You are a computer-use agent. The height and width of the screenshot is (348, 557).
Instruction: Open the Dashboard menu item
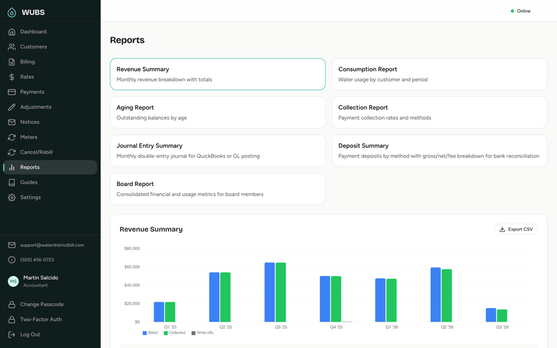50,32
